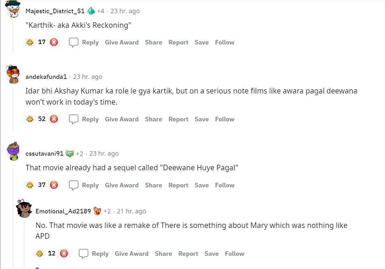
Task: Save cssutavani91's comment
Action: point(201,185)
